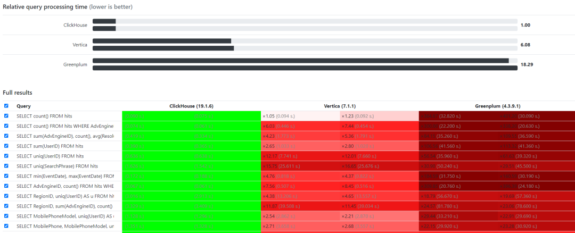Select the 'Greenplum' label in the bar chart

pos(75,64)
